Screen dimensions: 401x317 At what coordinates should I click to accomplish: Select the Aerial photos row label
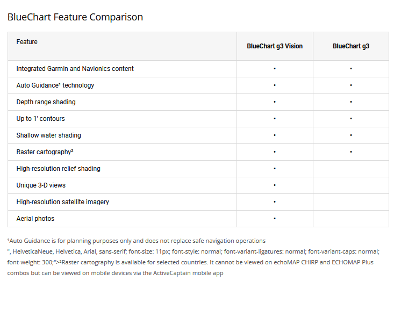[35, 219]
